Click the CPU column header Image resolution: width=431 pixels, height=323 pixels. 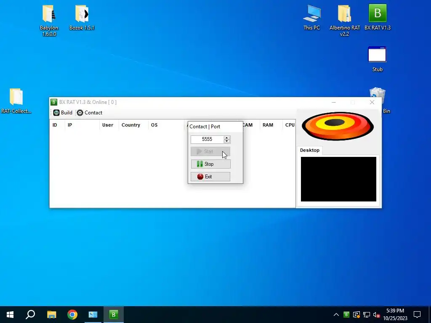290,125
